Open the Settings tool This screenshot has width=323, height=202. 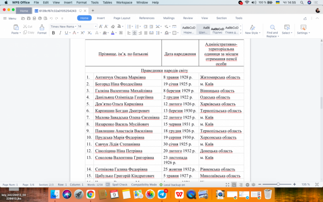(x=303, y=29)
